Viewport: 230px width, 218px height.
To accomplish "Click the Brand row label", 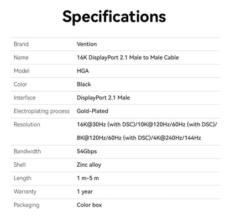I will click(21, 44).
